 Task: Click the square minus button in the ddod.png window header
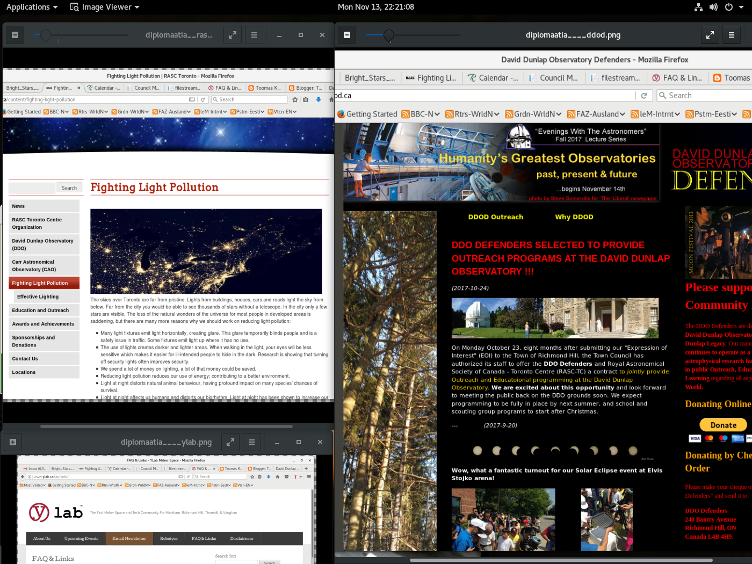(347, 35)
